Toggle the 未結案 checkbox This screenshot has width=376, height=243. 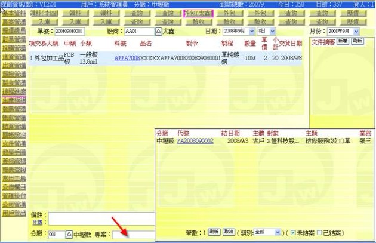[x=294, y=232]
